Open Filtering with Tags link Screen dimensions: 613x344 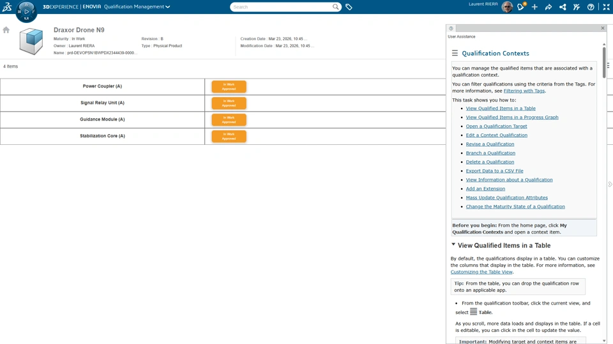(x=524, y=91)
